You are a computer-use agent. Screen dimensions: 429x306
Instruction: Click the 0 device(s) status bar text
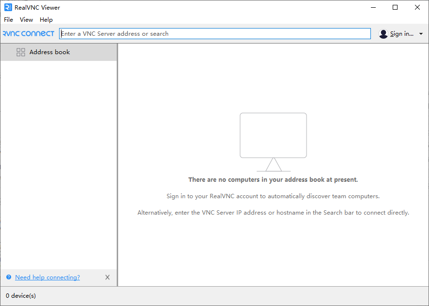[20, 295]
